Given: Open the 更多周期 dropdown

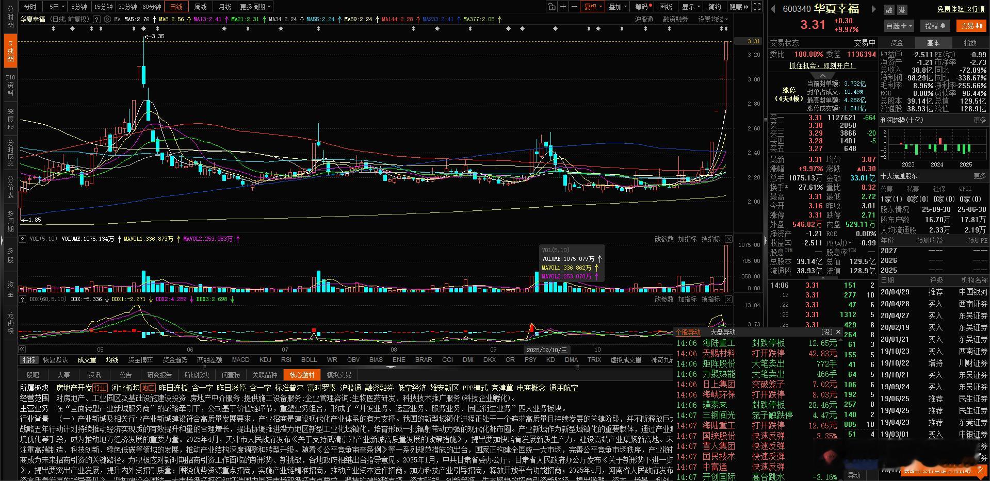Looking at the screenshot, I should coord(255,7).
